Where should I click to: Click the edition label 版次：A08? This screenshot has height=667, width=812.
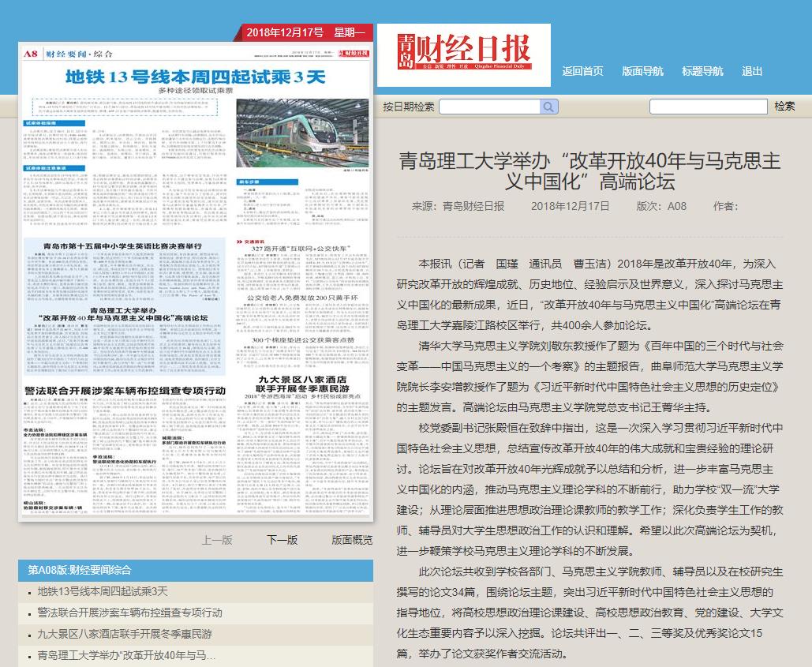(661, 206)
